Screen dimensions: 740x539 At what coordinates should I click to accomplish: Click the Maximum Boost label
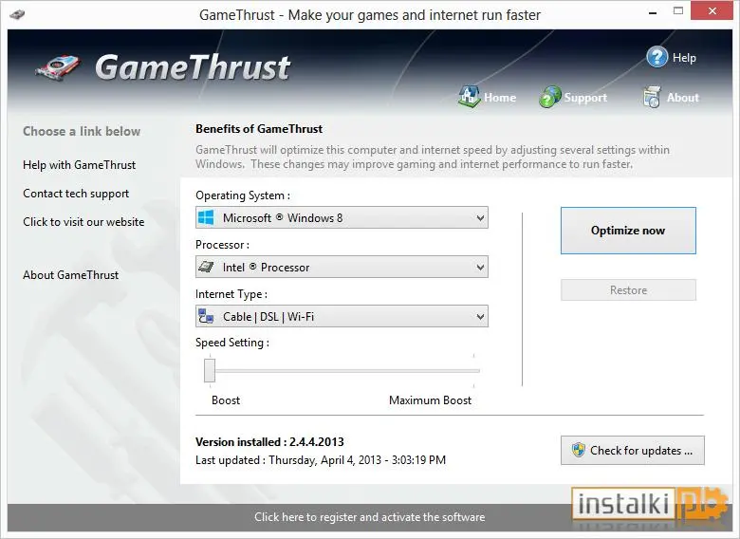click(x=430, y=400)
